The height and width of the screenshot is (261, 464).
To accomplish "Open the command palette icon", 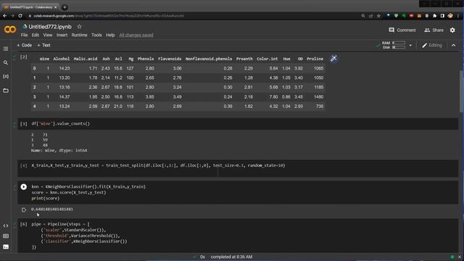I will pyautogui.click(x=6, y=236).
